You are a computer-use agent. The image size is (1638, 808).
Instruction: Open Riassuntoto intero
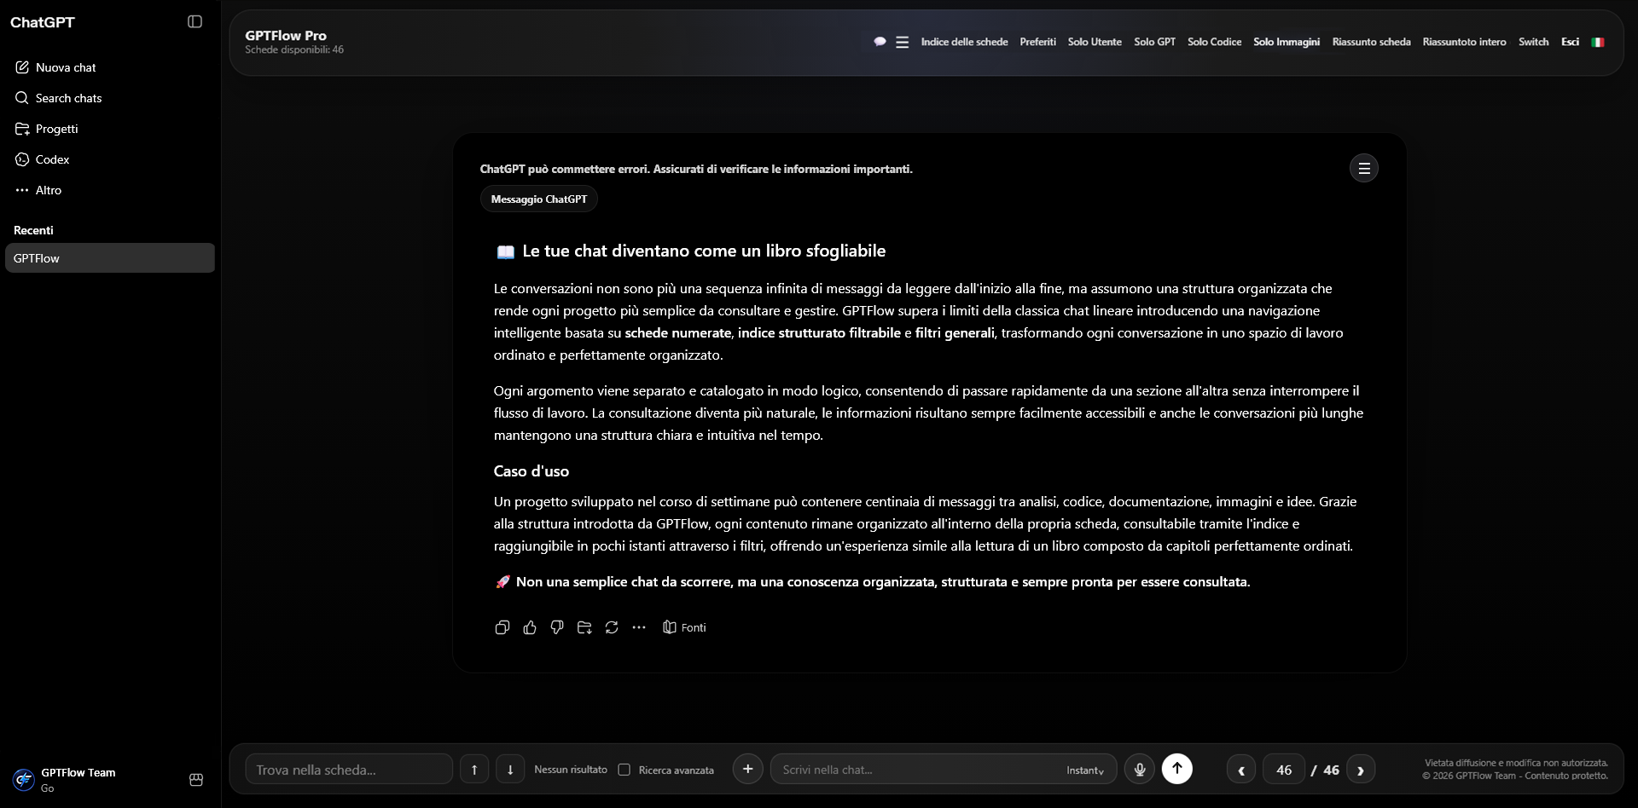click(1464, 42)
